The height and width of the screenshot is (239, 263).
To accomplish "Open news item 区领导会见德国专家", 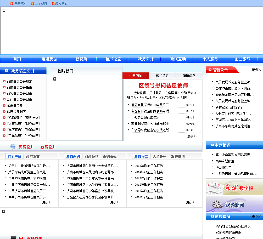I will point(146,117).
